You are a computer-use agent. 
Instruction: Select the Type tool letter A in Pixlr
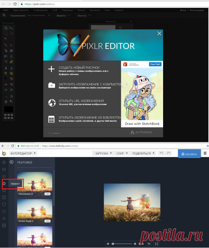11,96
